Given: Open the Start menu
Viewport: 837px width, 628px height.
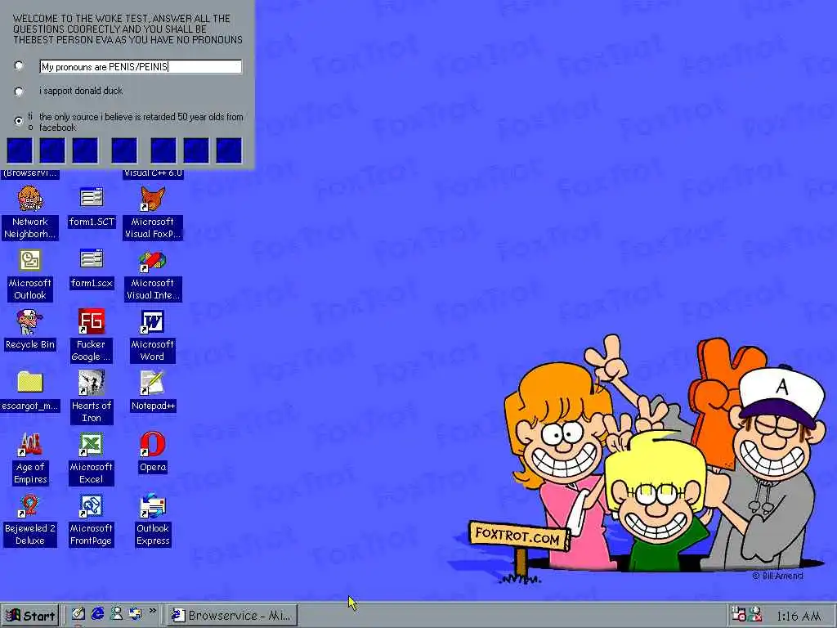Looking at the screenshot, I should click(x=30, y=616).
